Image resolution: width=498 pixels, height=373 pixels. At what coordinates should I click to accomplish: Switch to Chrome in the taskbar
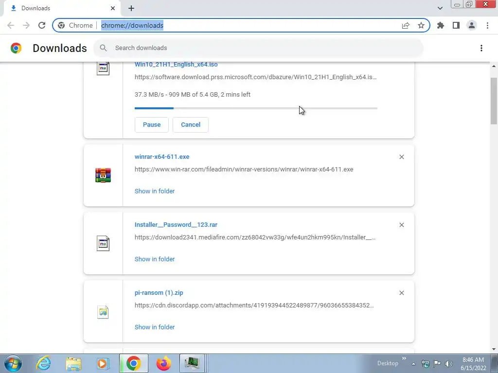click(x=134, y=363)
